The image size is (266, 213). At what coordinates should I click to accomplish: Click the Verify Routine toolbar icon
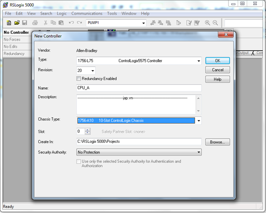pyautogui.click(x=189, y=23)
